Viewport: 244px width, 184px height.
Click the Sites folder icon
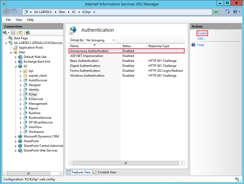click(16, 52)
